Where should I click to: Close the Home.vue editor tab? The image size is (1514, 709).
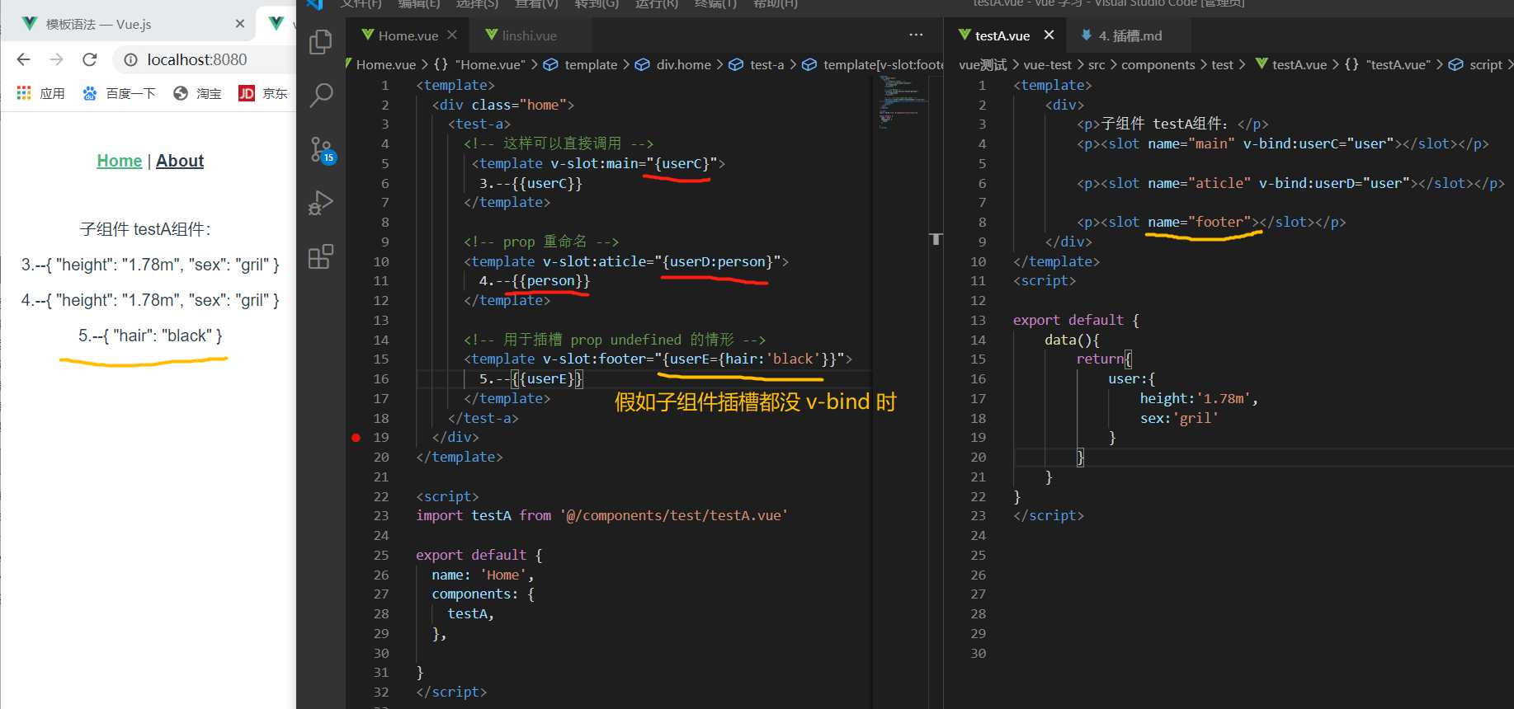(452, 35)
